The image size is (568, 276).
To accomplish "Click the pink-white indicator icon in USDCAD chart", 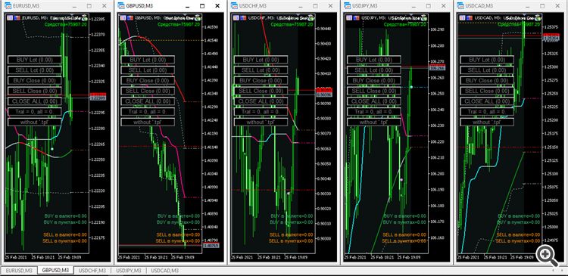I will click(x=462, y=17).
